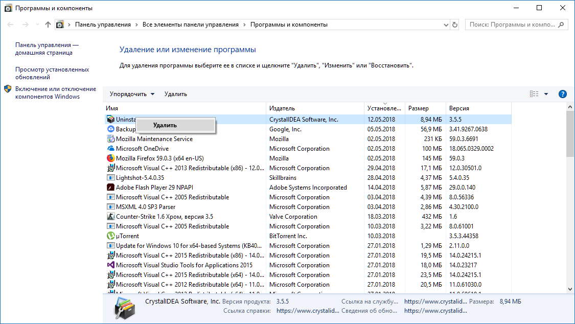Expand chevron after Панель управления breadcrumb
This screenshot has height=324, width=575.
pos(137,25)
